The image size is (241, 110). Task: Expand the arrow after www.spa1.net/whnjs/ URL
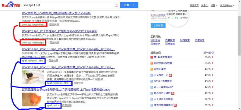click(x=46, y=25)
